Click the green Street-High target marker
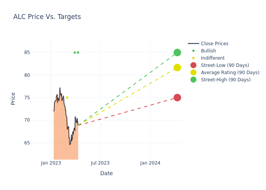This screenshot has width=266, height=190. (x=177, y=52)
